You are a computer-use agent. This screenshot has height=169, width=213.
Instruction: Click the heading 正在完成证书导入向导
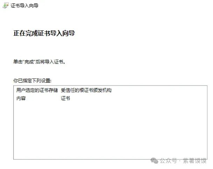pos(44,33)
